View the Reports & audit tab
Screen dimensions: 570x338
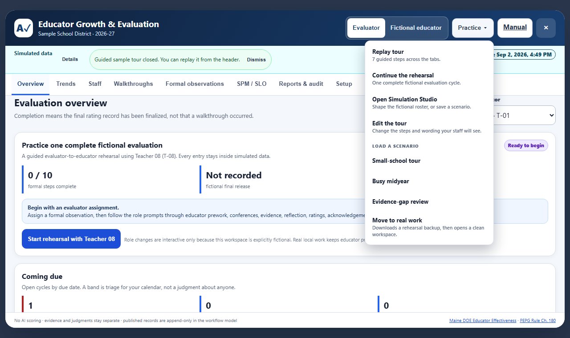(301, 84)
